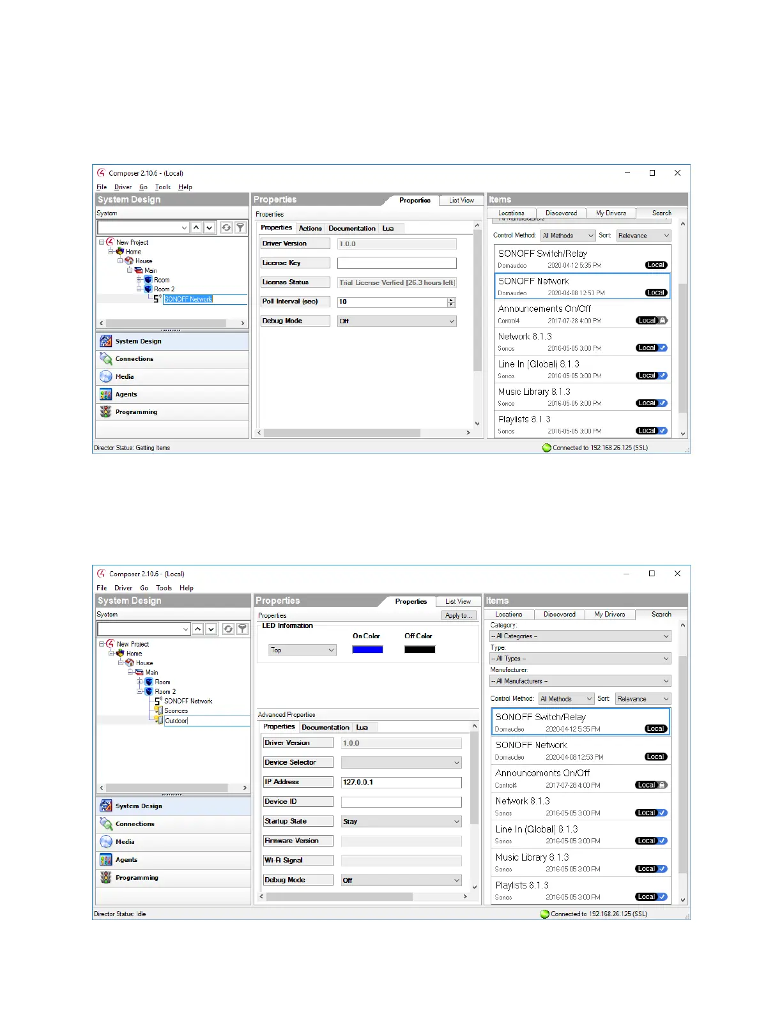Viewport: 782px width, 1012px height.
Task: Open the Category dropdown in the bottom window
Action: [580, 636]
